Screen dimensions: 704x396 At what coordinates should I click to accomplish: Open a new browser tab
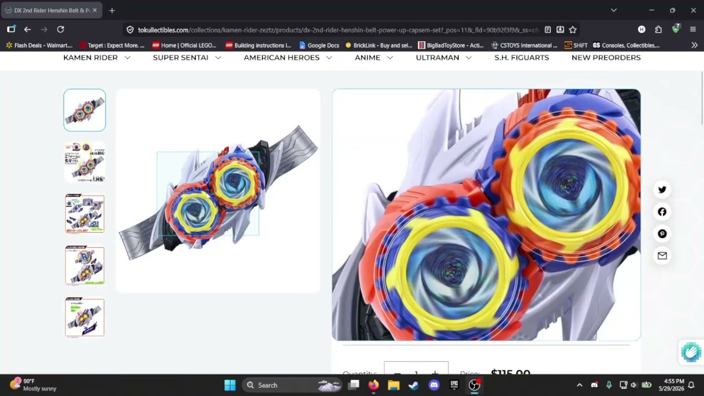coord(112,10)
